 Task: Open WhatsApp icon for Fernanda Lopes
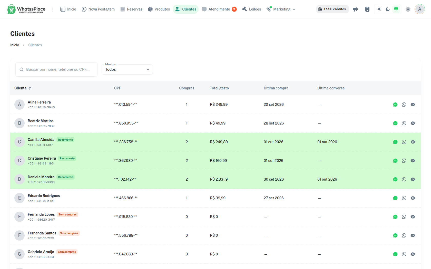pos(404,217)
